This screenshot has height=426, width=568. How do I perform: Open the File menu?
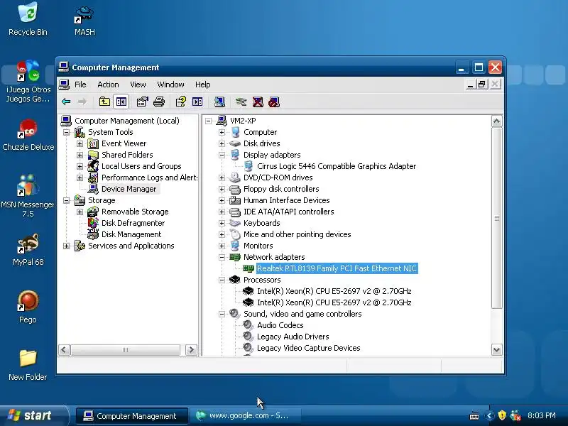(x=80, y=84)
